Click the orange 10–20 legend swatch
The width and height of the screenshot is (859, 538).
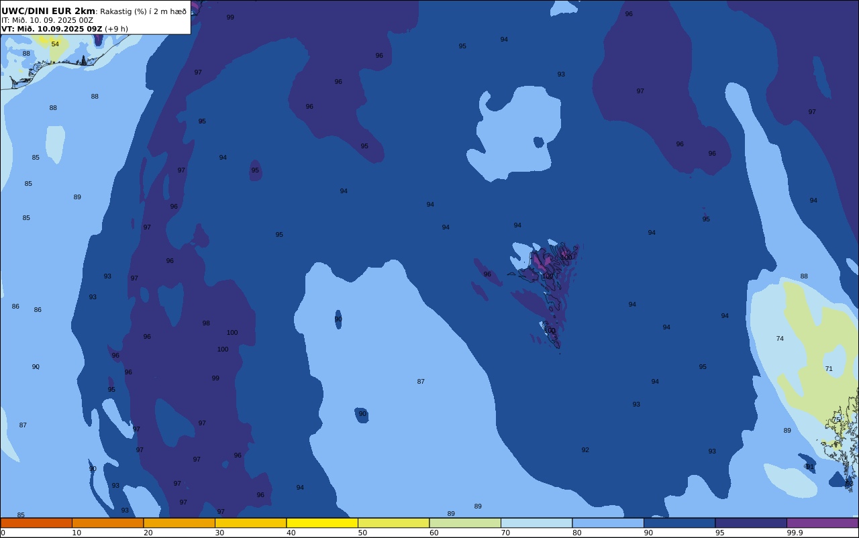pyautogui.click(x=107, y=523)
